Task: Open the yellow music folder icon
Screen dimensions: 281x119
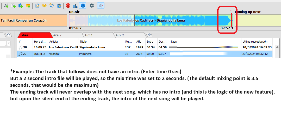Action: pyautogui.click(x=44, y=5)
